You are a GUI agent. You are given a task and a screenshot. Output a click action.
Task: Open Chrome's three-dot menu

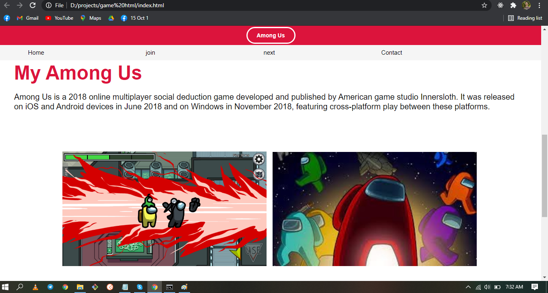click(x=540, y=6)
